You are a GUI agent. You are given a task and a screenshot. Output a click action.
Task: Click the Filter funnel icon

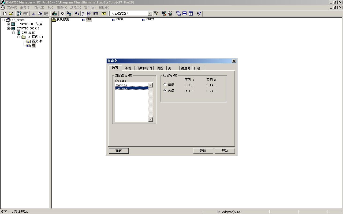[x=156, y=13]
